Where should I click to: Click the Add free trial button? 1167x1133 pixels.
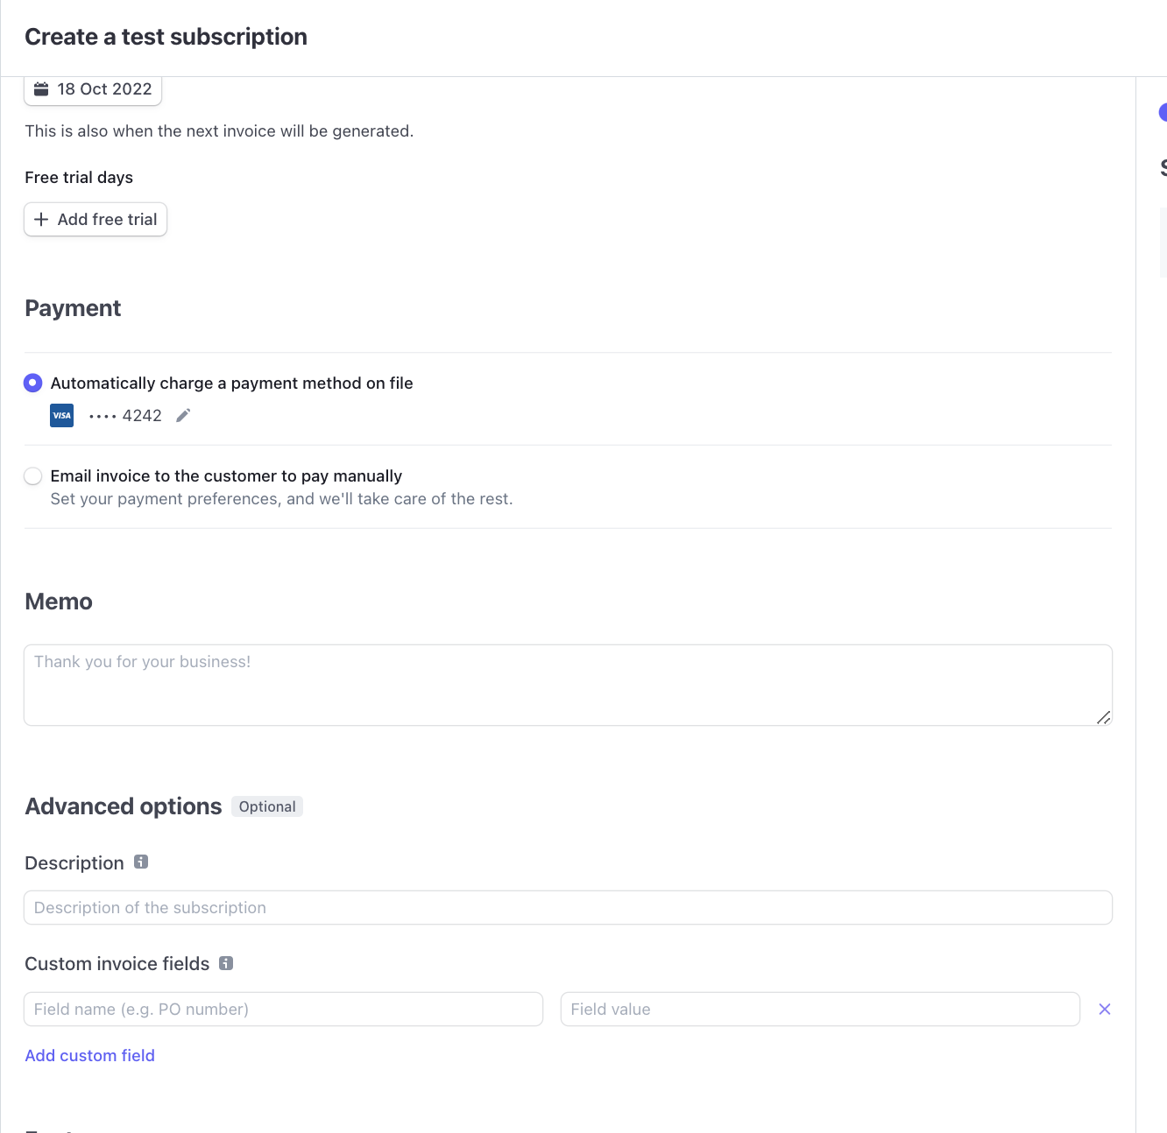point(95,220)
